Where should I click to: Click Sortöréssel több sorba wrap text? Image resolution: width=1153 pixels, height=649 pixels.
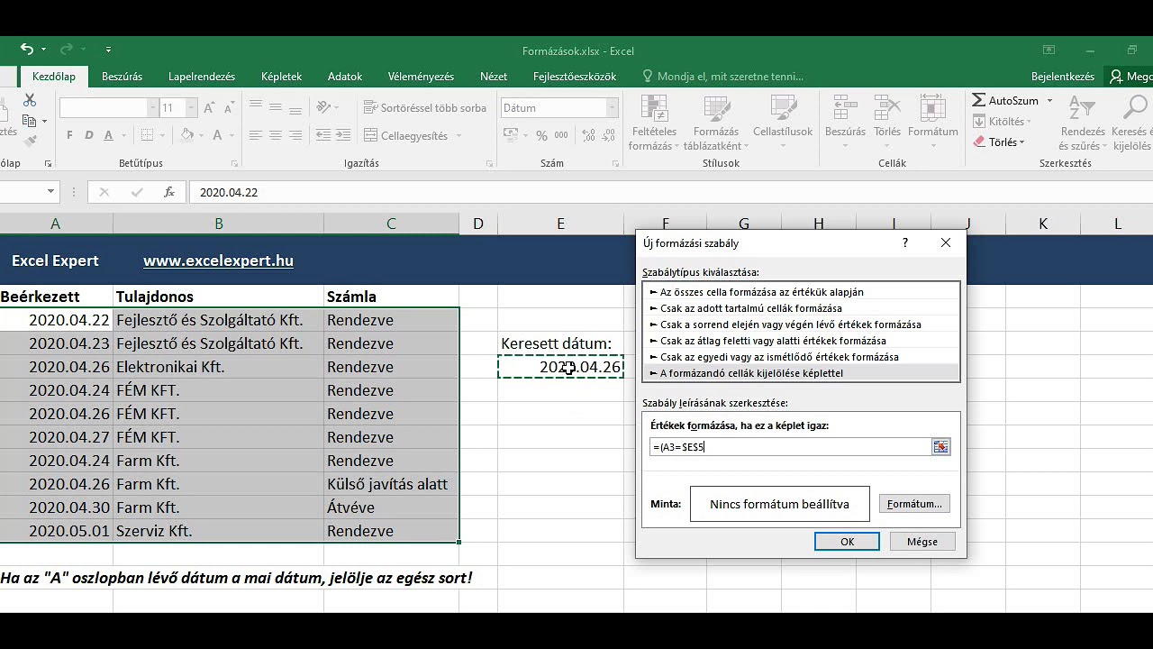click(x=425, y=107)
